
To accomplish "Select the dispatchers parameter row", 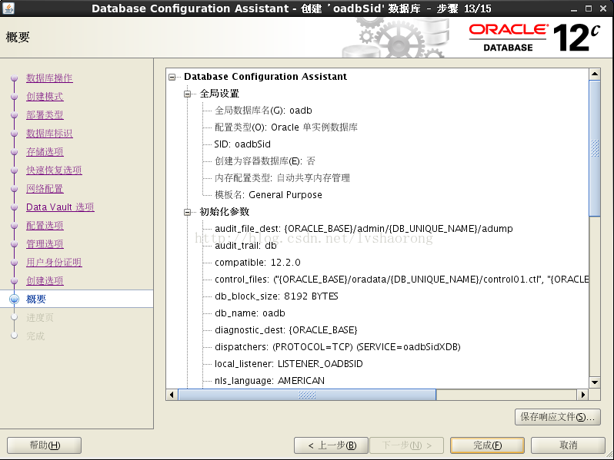I will point(338,347).
